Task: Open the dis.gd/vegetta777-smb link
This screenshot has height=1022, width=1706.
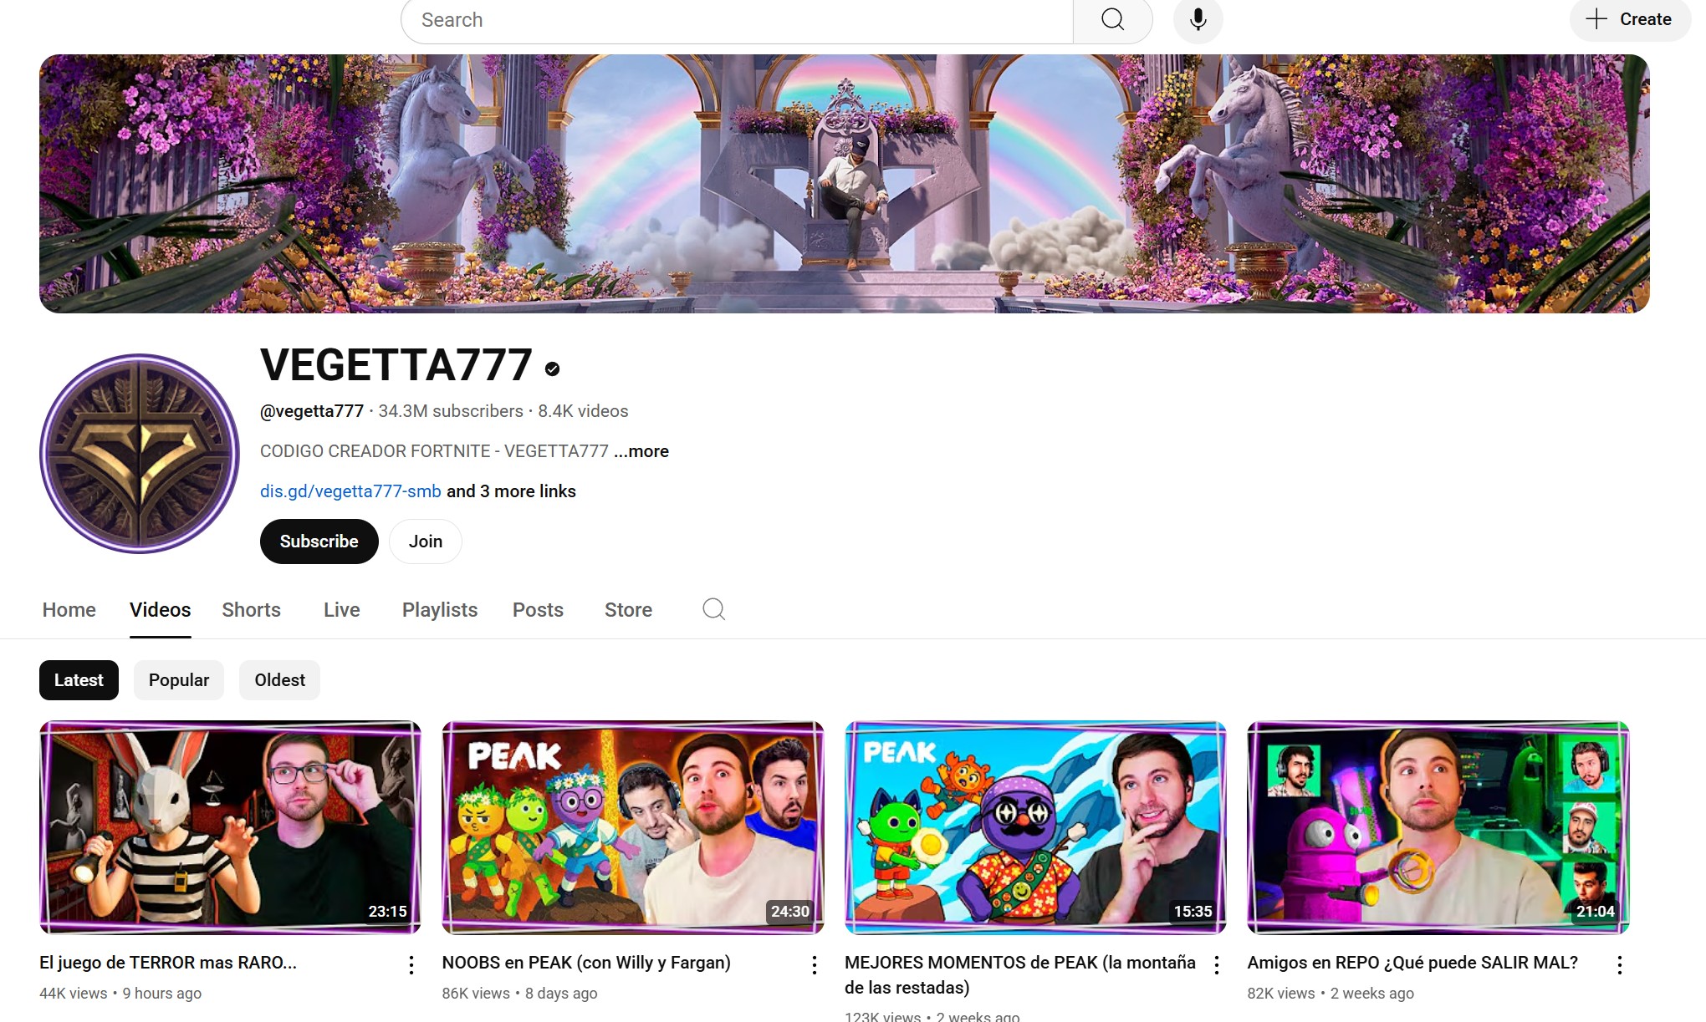Action: [350, 491]
